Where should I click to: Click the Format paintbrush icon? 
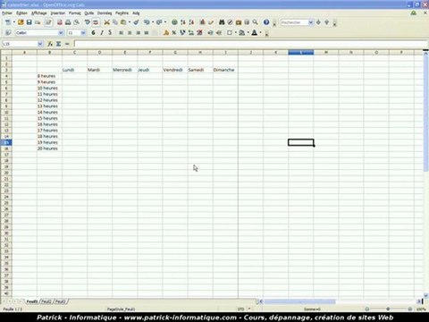pos(136,22)
